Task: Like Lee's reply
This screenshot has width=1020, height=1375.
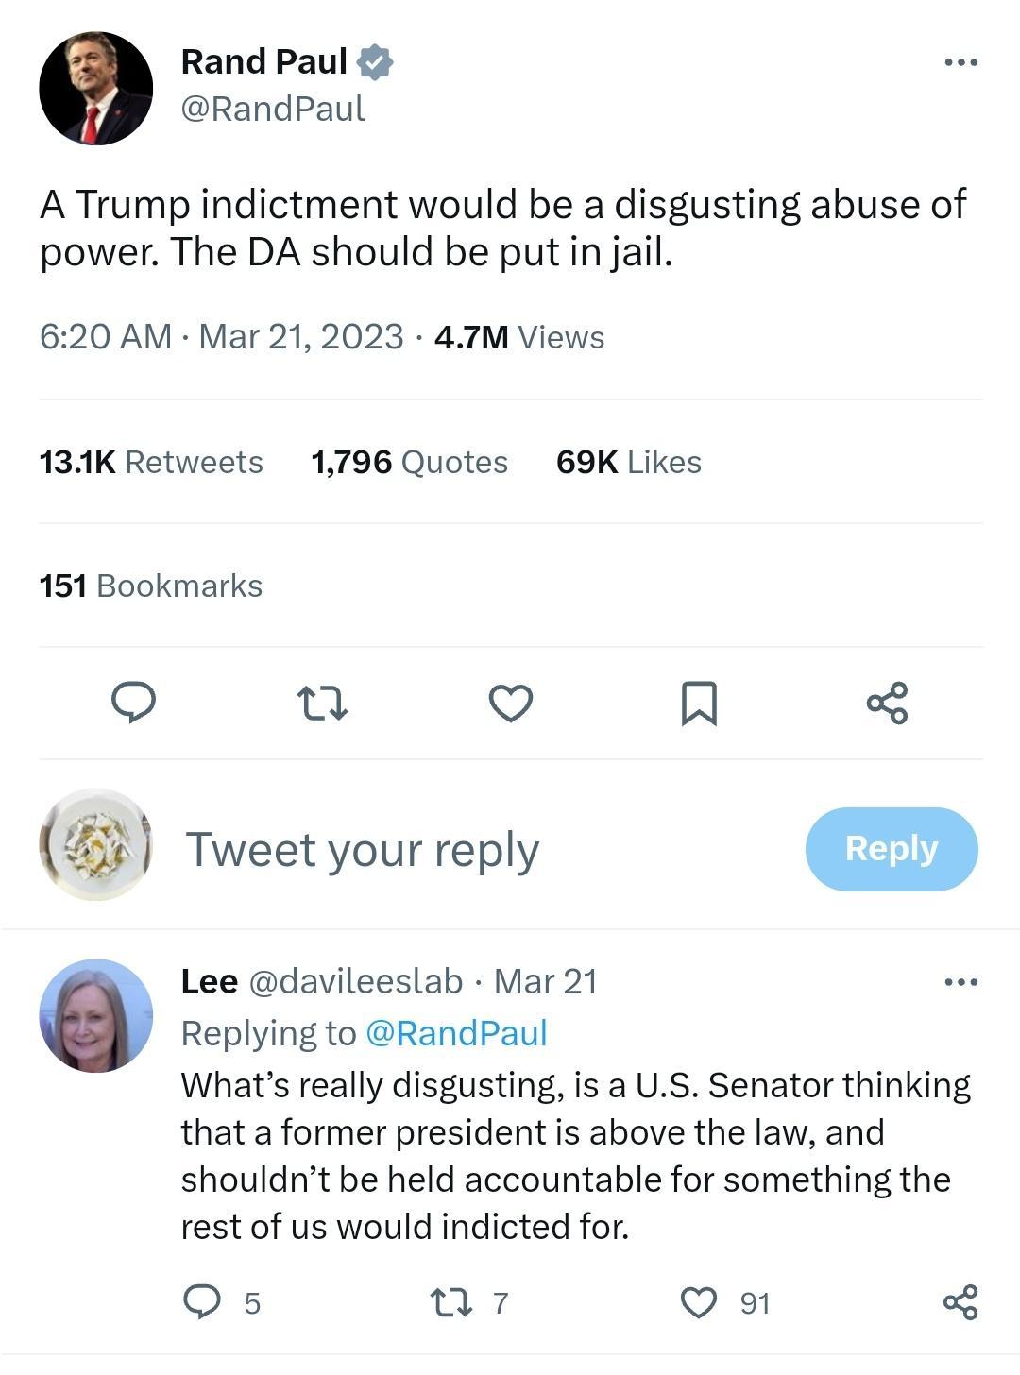Action: tap(699, 1302)
